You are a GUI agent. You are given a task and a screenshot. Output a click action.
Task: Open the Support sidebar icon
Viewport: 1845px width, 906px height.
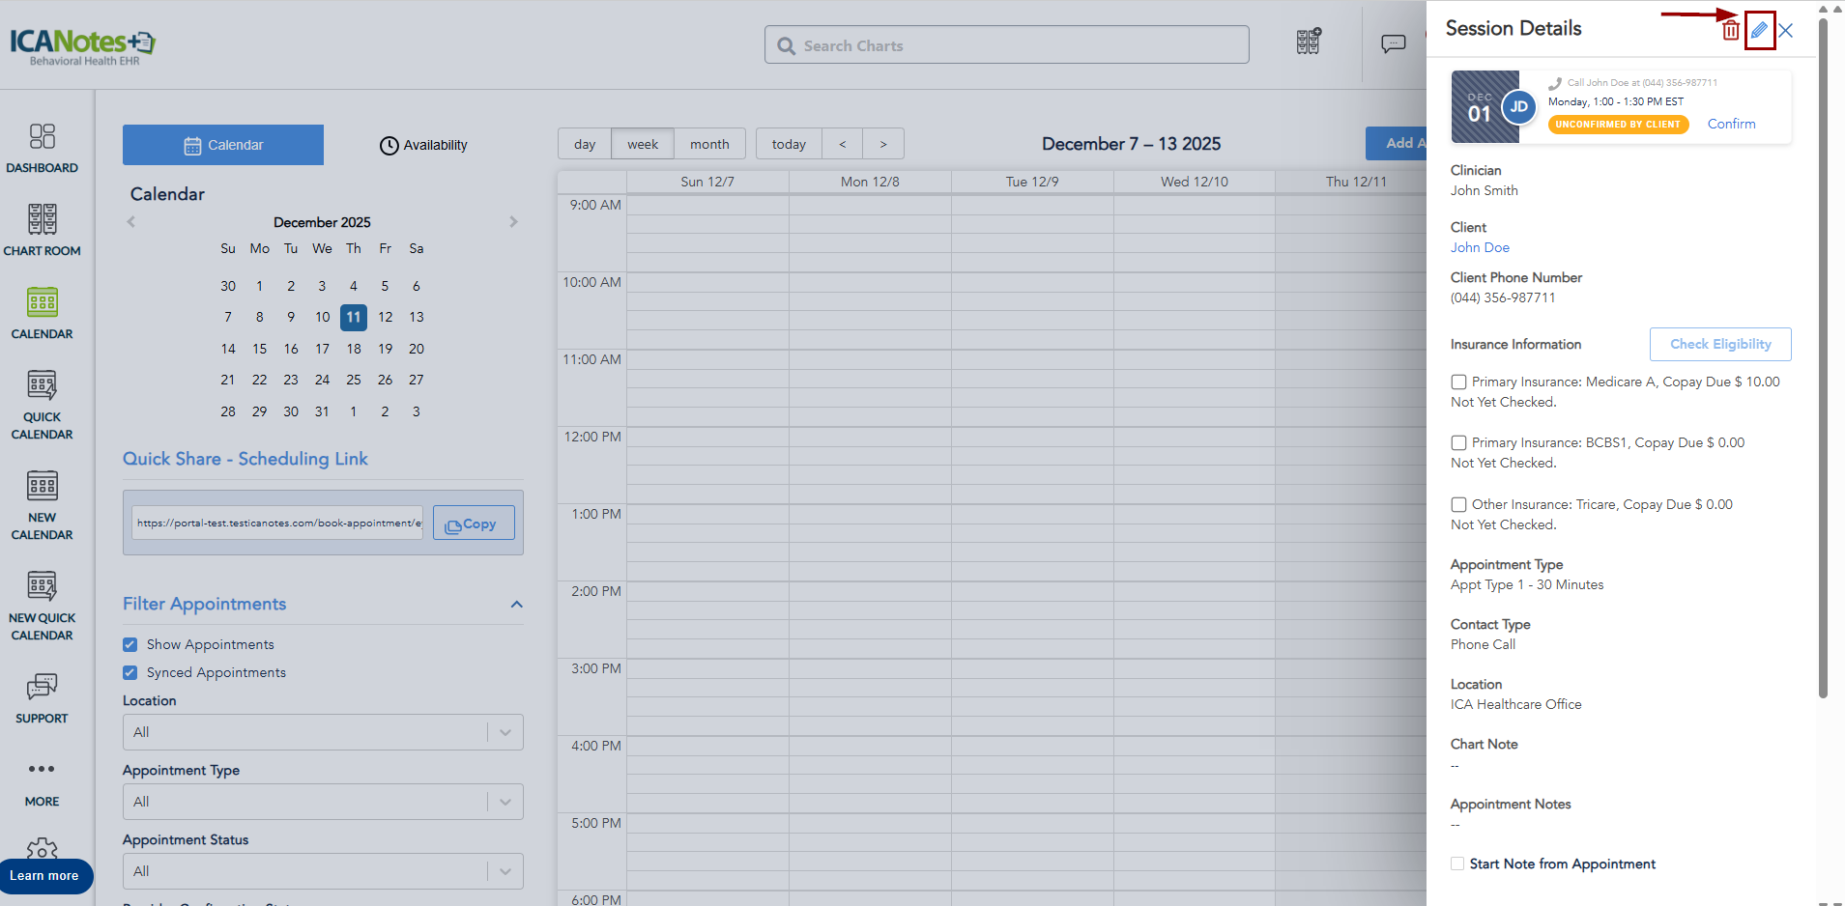42,697
